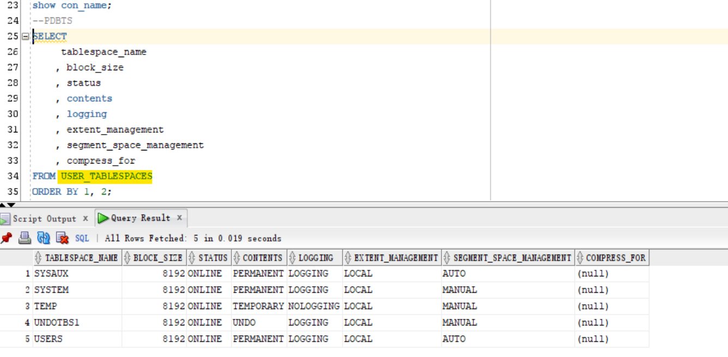The image size is (728, 357).
Task: Sort by STATUS column header
Action: pyautogui.click(x=209, y=258)
